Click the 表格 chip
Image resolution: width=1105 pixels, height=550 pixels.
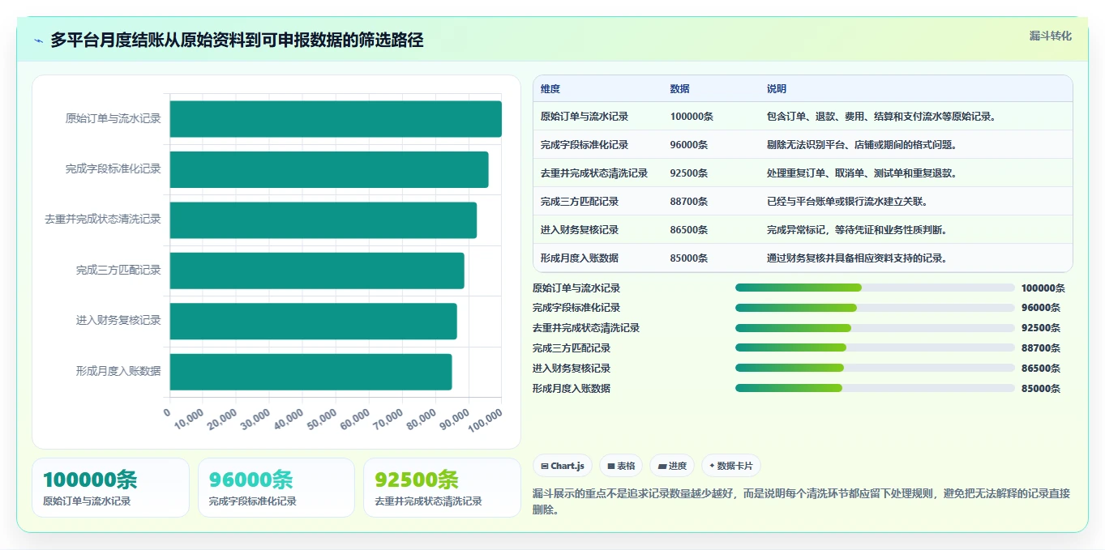(621, 466)
